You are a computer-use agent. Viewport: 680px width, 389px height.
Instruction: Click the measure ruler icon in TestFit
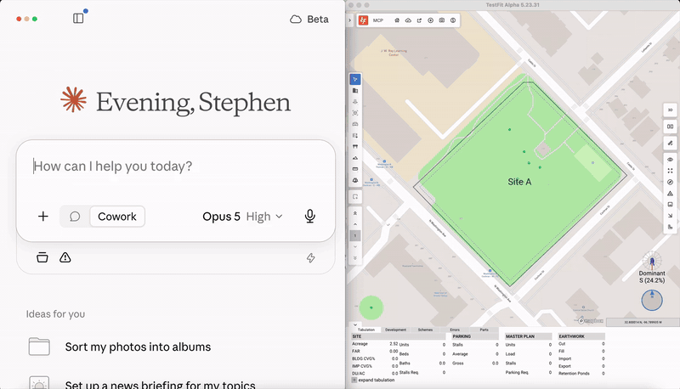tap(670, 143)
